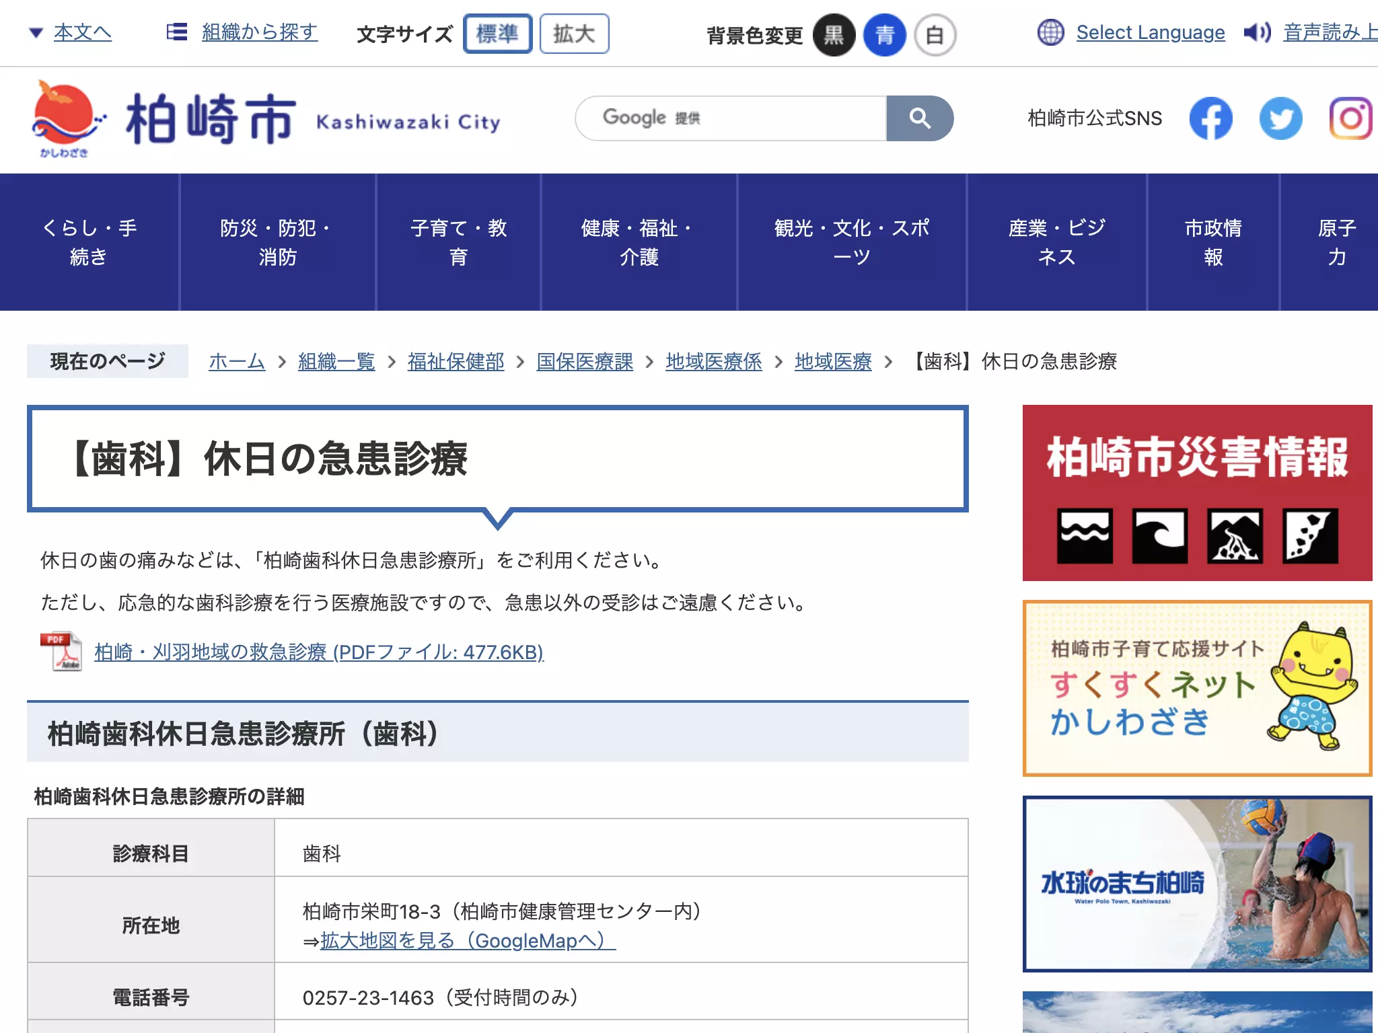
Task: Click the Google search input field
Action: coord(731,118)
